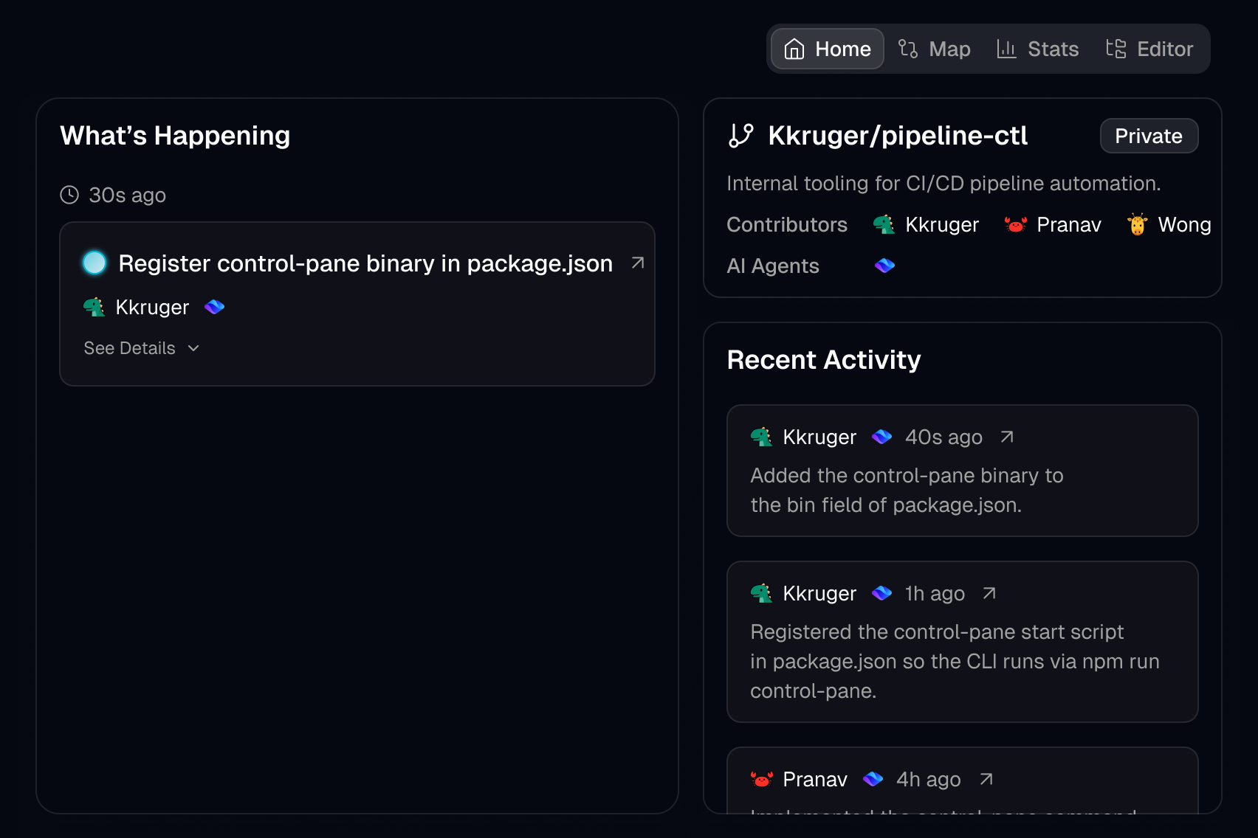Screen dimensions: 1258x838
Task: Click the Map branch icon
Action: (x=908, y=49)
